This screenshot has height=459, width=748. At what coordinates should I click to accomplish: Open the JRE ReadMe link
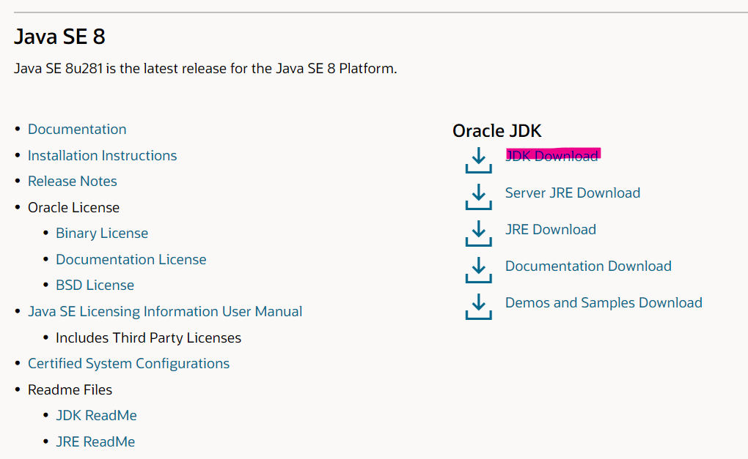[x=95, y=442]
